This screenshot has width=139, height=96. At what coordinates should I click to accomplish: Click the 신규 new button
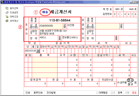coord(113,93)
